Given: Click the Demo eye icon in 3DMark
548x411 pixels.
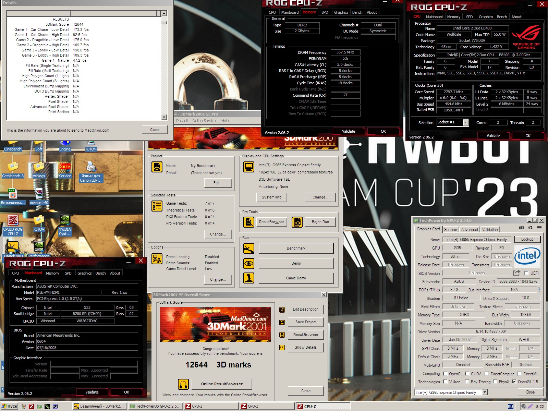Looking at the screenshot, I should point(249,263).
